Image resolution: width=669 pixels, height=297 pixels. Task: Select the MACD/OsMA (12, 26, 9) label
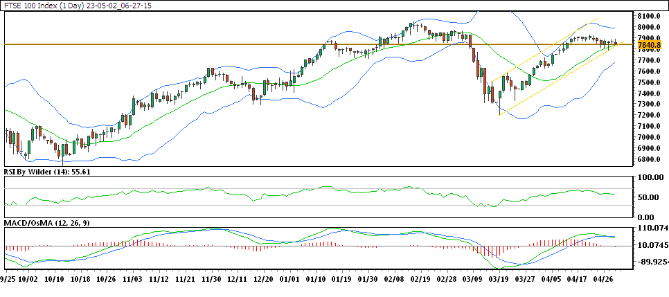47,223
